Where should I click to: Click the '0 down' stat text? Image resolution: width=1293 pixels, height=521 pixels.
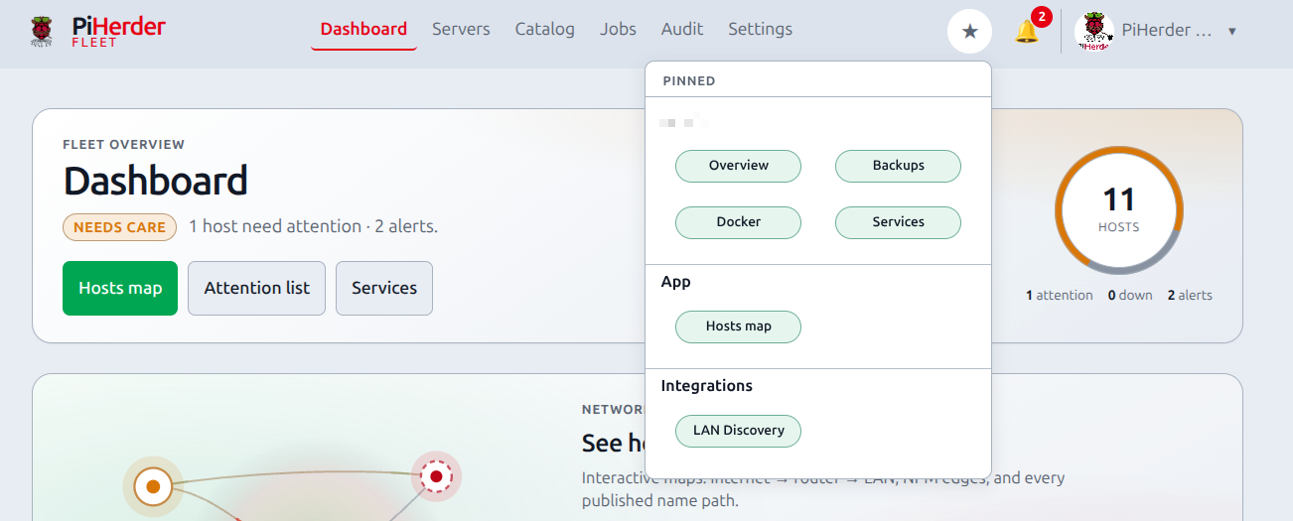click(1130, 296)
